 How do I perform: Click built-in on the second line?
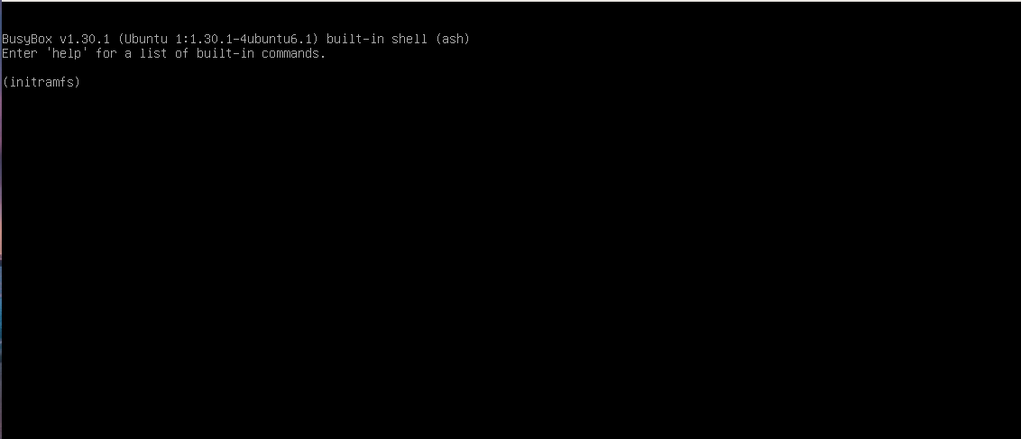pyautogui.click(x=225, y=53)
